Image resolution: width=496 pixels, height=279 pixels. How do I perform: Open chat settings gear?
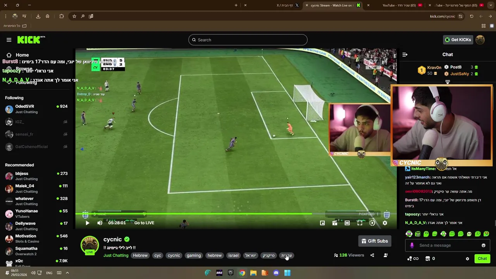pyautogui.click(x=467, y=258)
